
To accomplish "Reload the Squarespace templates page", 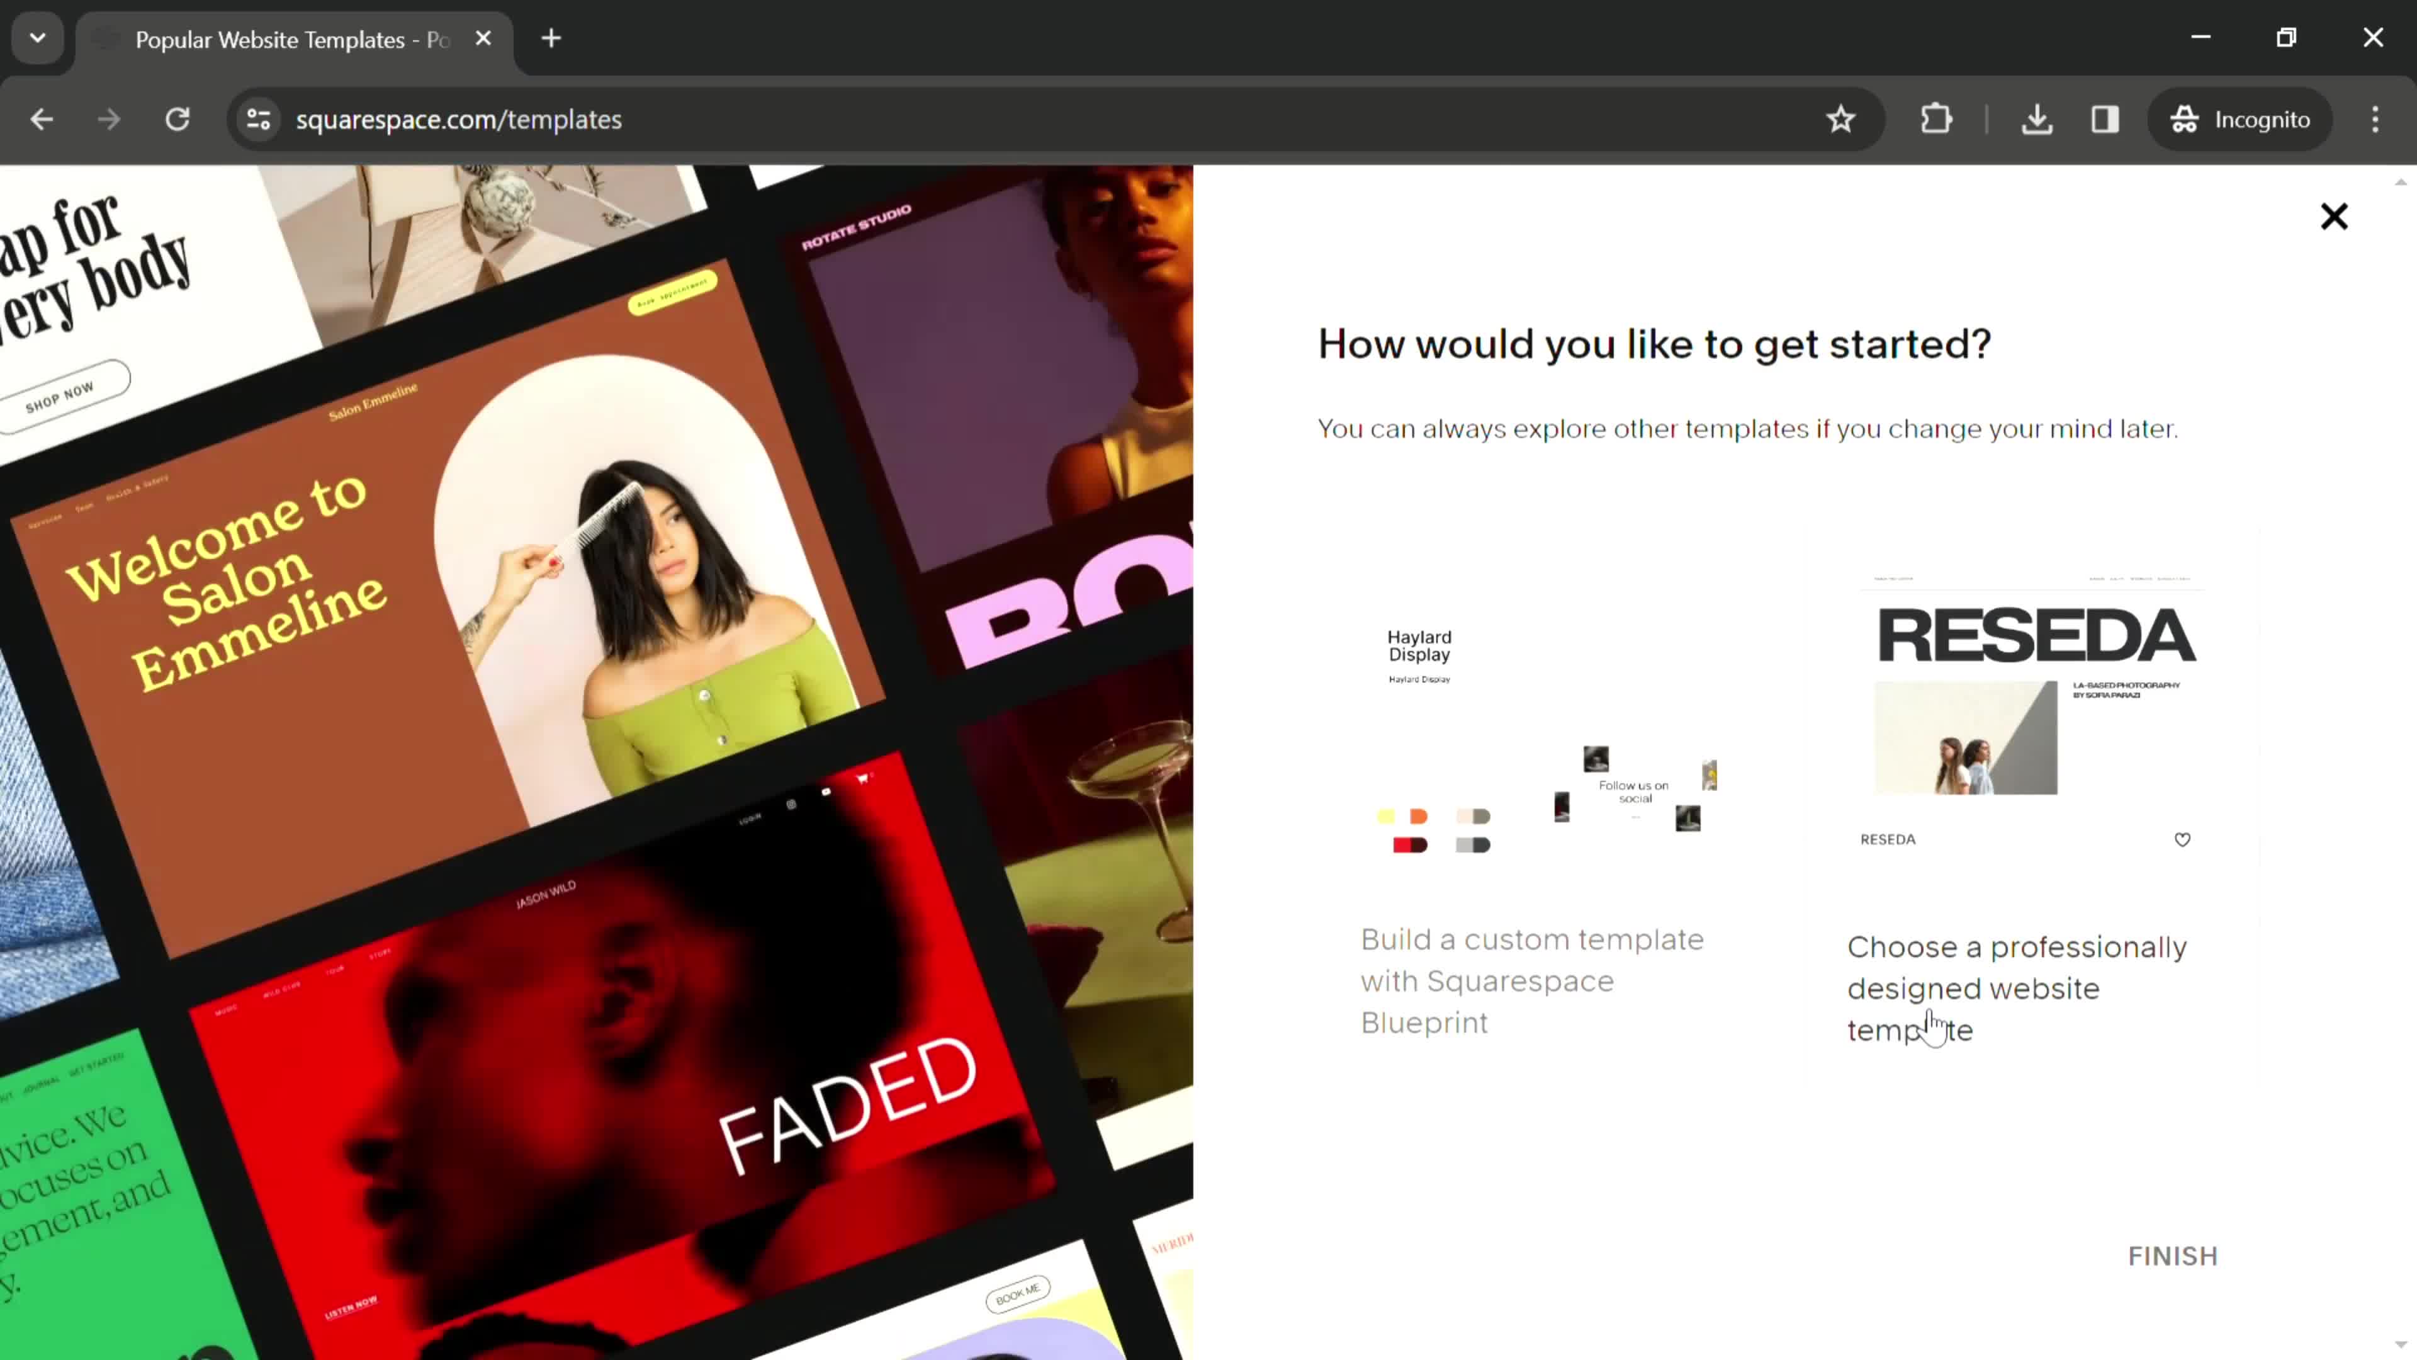I will click(177, 119).
